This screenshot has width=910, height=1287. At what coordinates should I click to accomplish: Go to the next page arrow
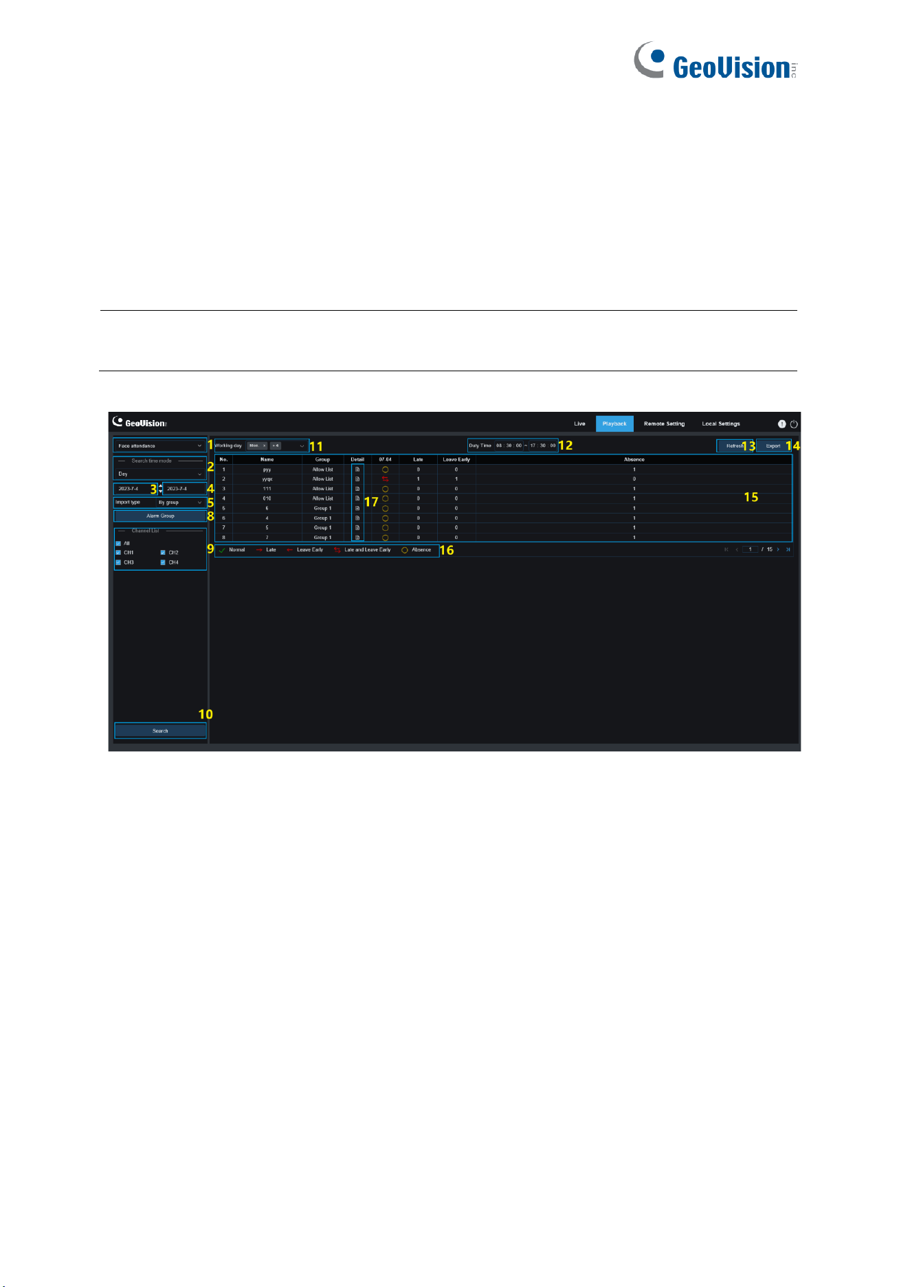coord(778,549)
